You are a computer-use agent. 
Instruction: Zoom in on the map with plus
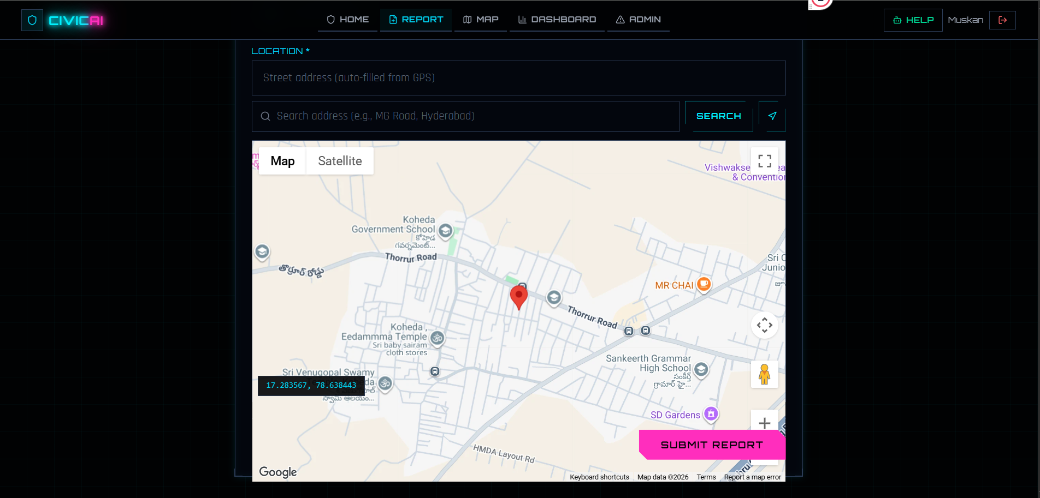point(765,422)
